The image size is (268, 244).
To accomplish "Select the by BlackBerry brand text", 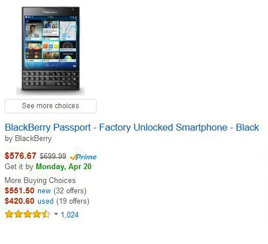I will click(28, 139).
